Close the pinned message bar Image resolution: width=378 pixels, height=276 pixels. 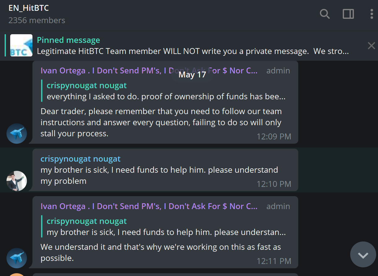coord(371,46)
